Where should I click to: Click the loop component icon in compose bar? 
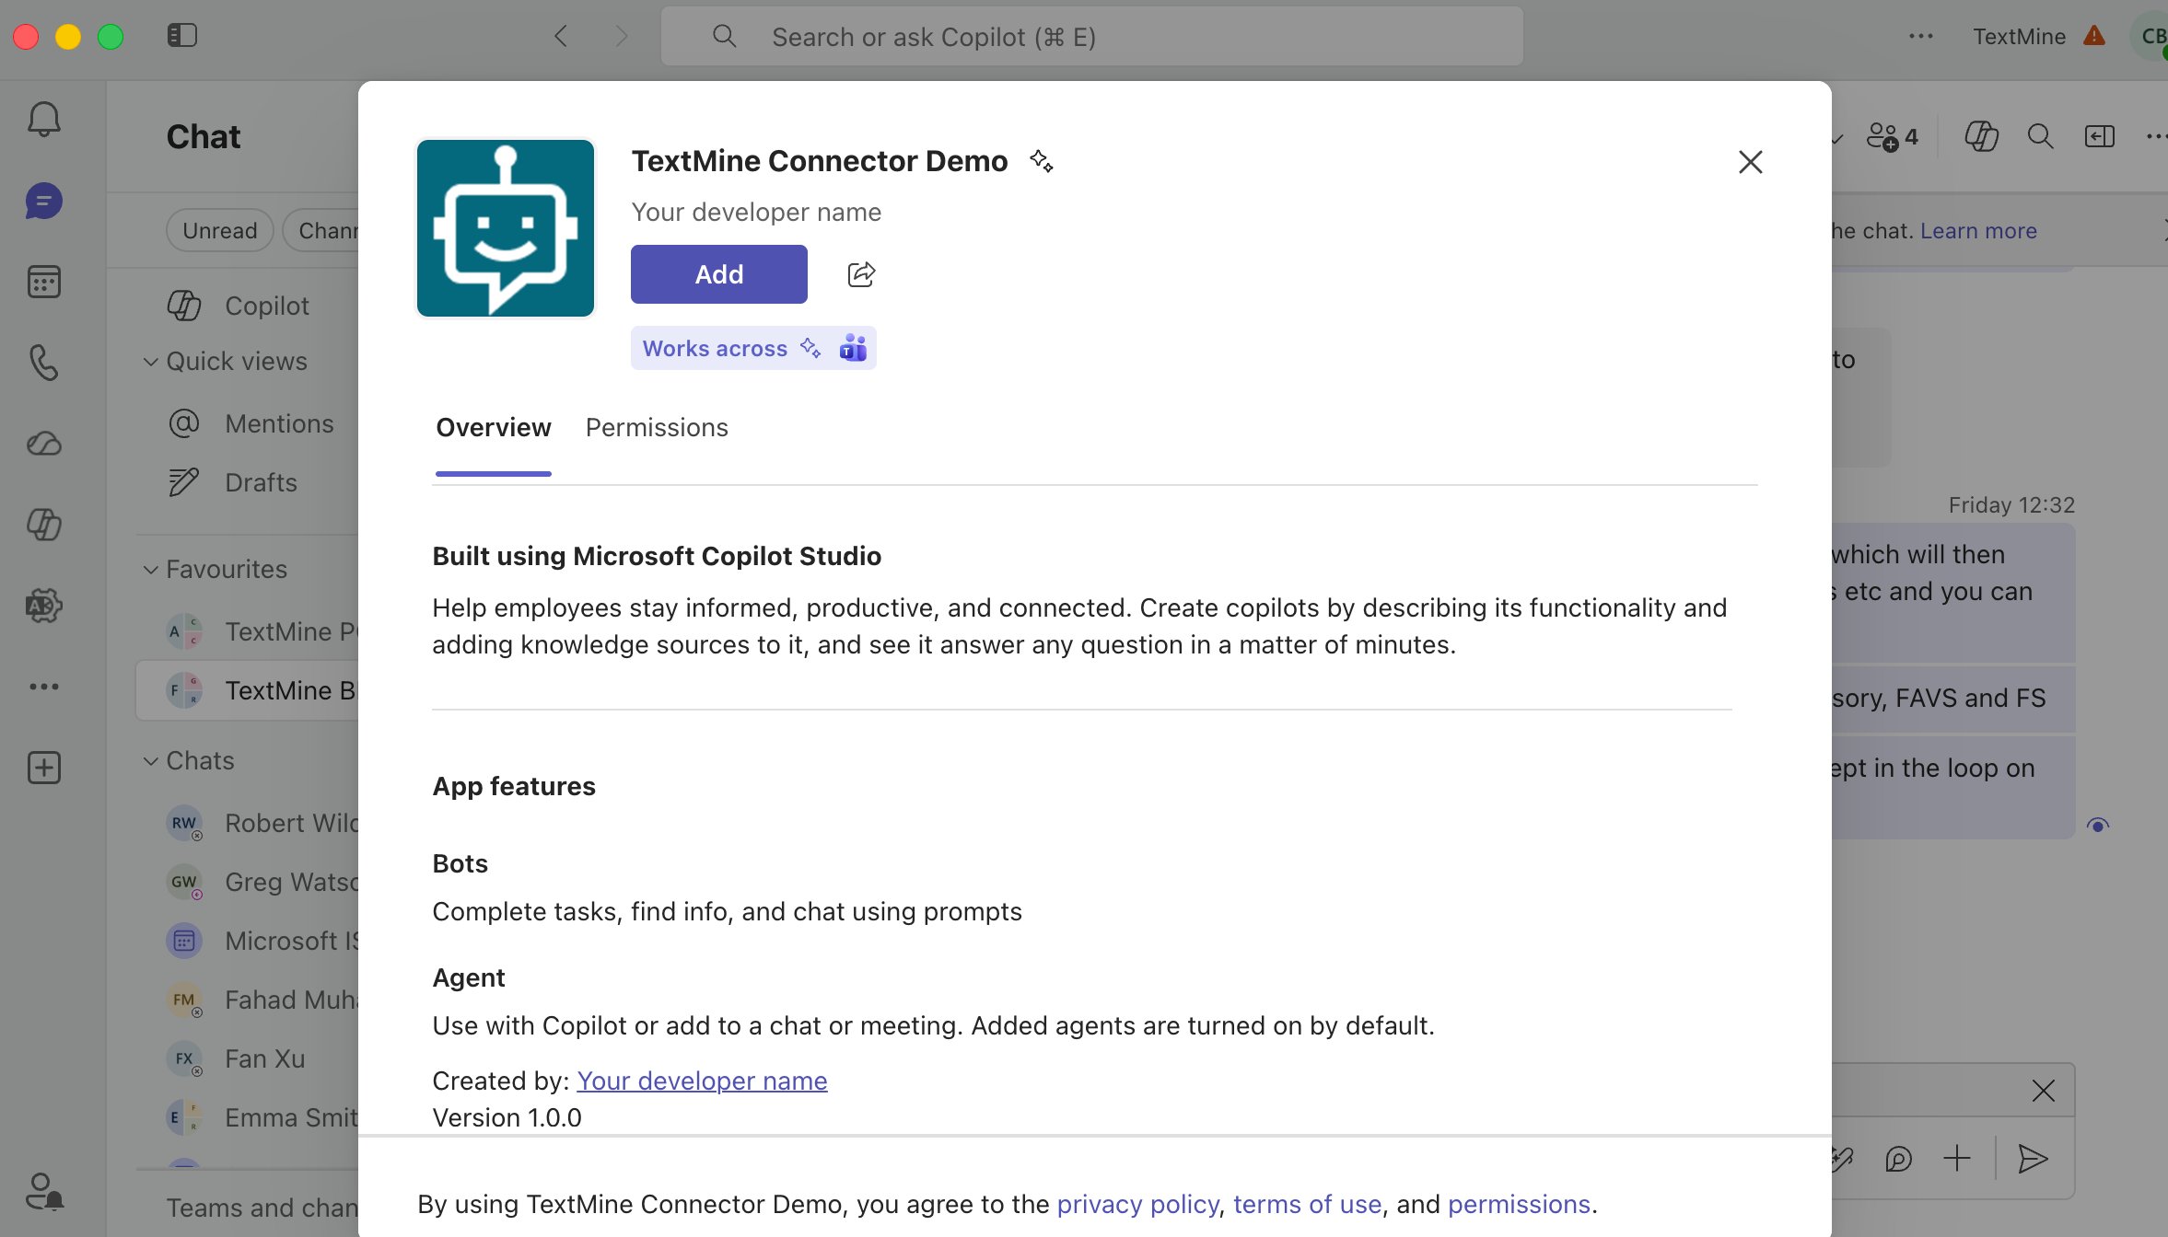(x=1898, y=1158)
